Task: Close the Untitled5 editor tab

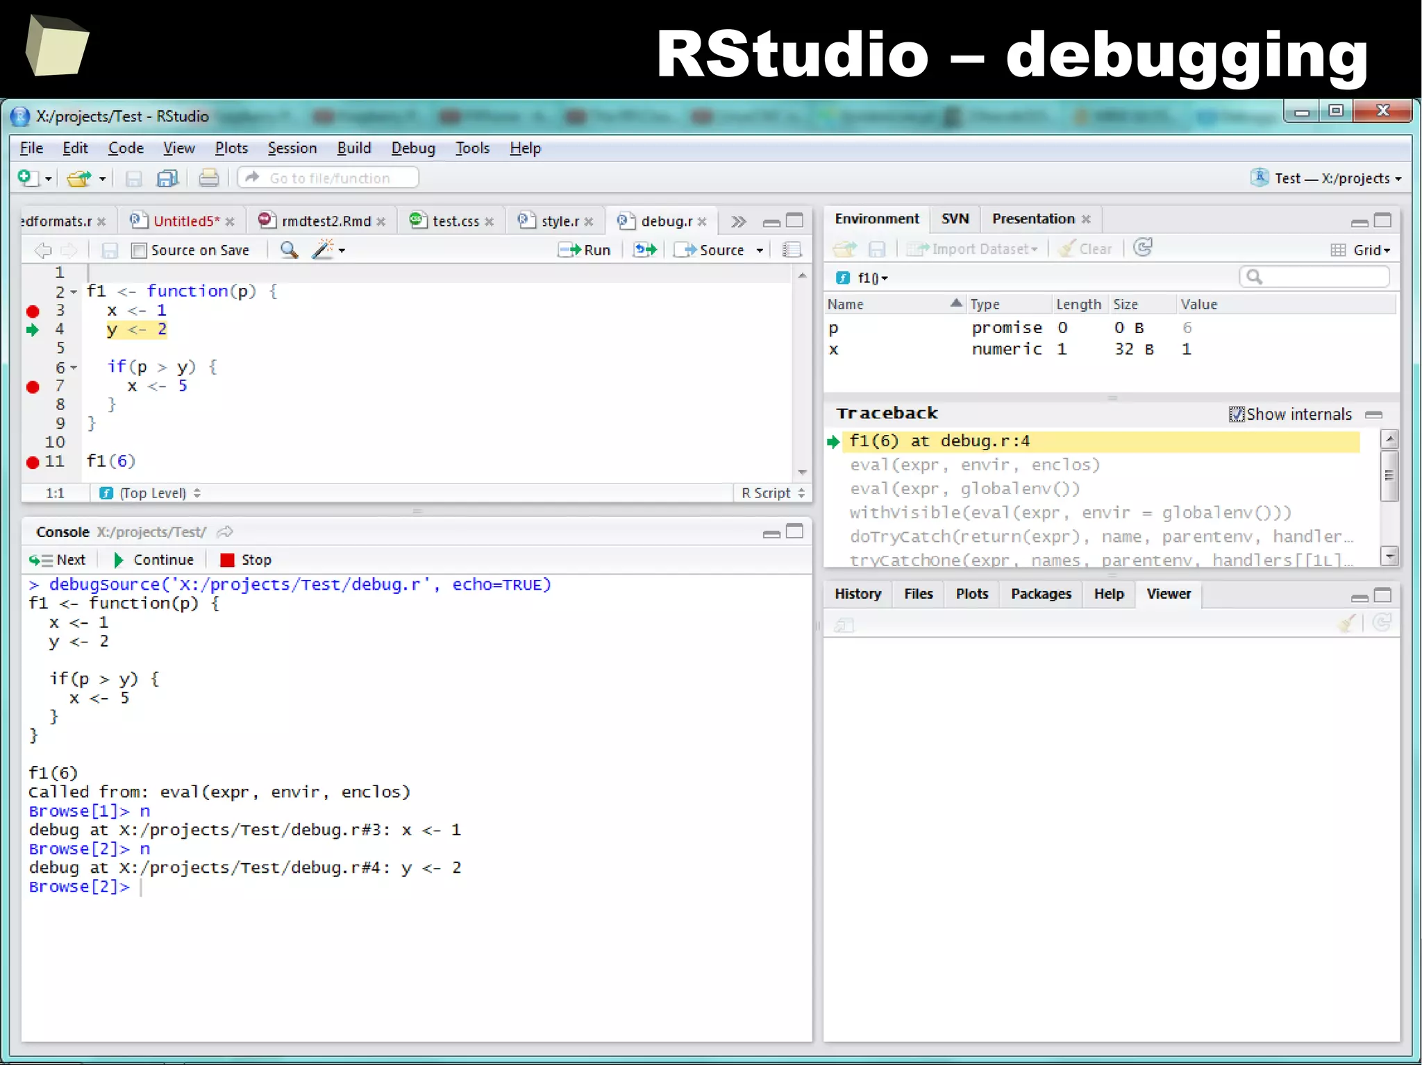Action: pos(230,222)
